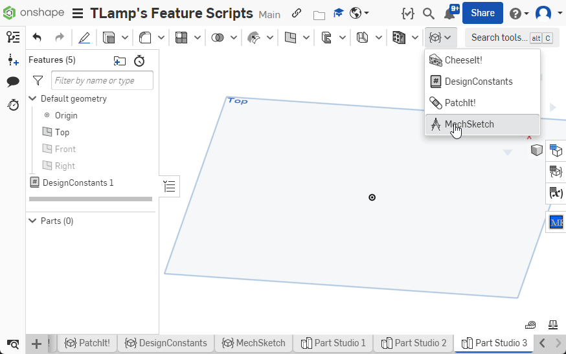
Task: Select the Fillet tool
Action: point(145,38)
